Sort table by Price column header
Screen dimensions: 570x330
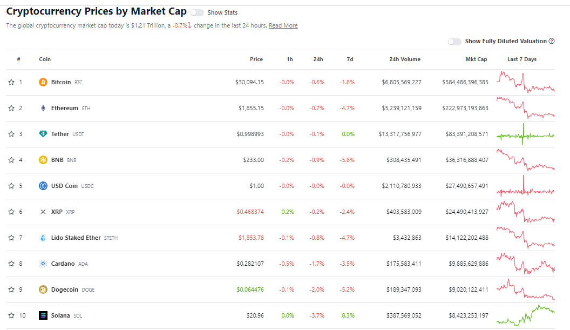[256, 59]
